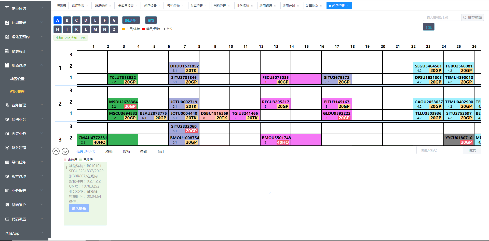The width and height of the screenshot is (489, 241).
Task: Click the 代码设置 sidebar icon
Action: click(7, 219)
